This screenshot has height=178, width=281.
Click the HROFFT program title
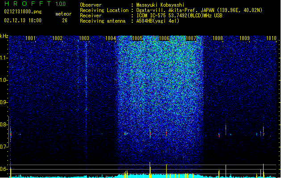click(28, 4)
